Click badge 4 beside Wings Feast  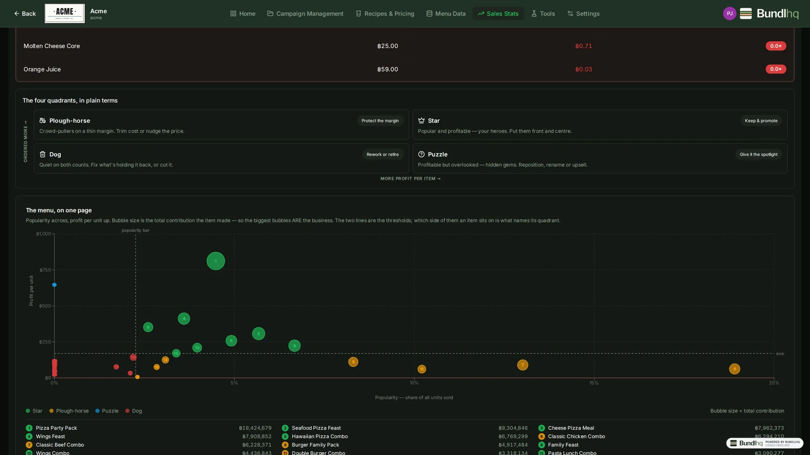tap(29, 436)
